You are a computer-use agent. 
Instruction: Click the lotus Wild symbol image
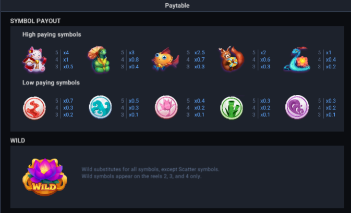[x=45, y=177]
